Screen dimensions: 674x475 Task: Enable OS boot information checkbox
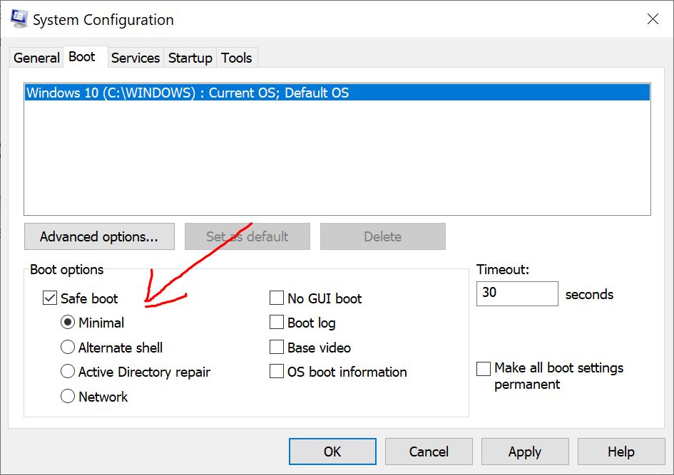pyautogui.click(x=277, y=372)
